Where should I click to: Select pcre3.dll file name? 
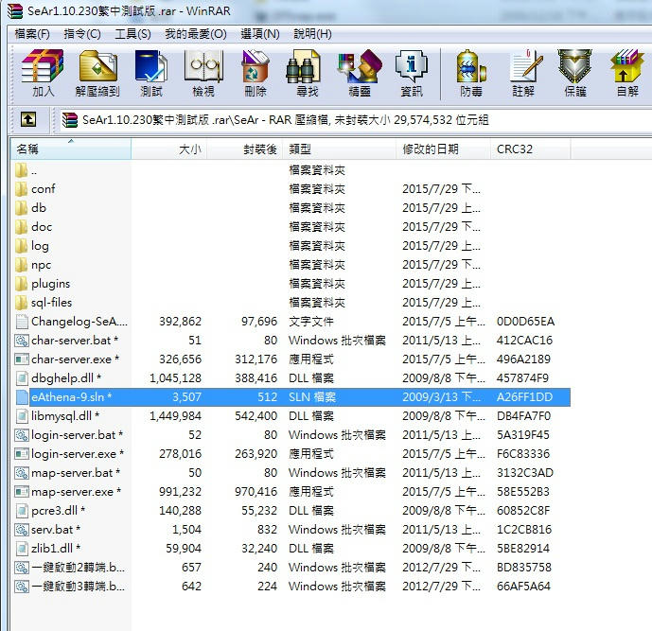coord(59,511)
